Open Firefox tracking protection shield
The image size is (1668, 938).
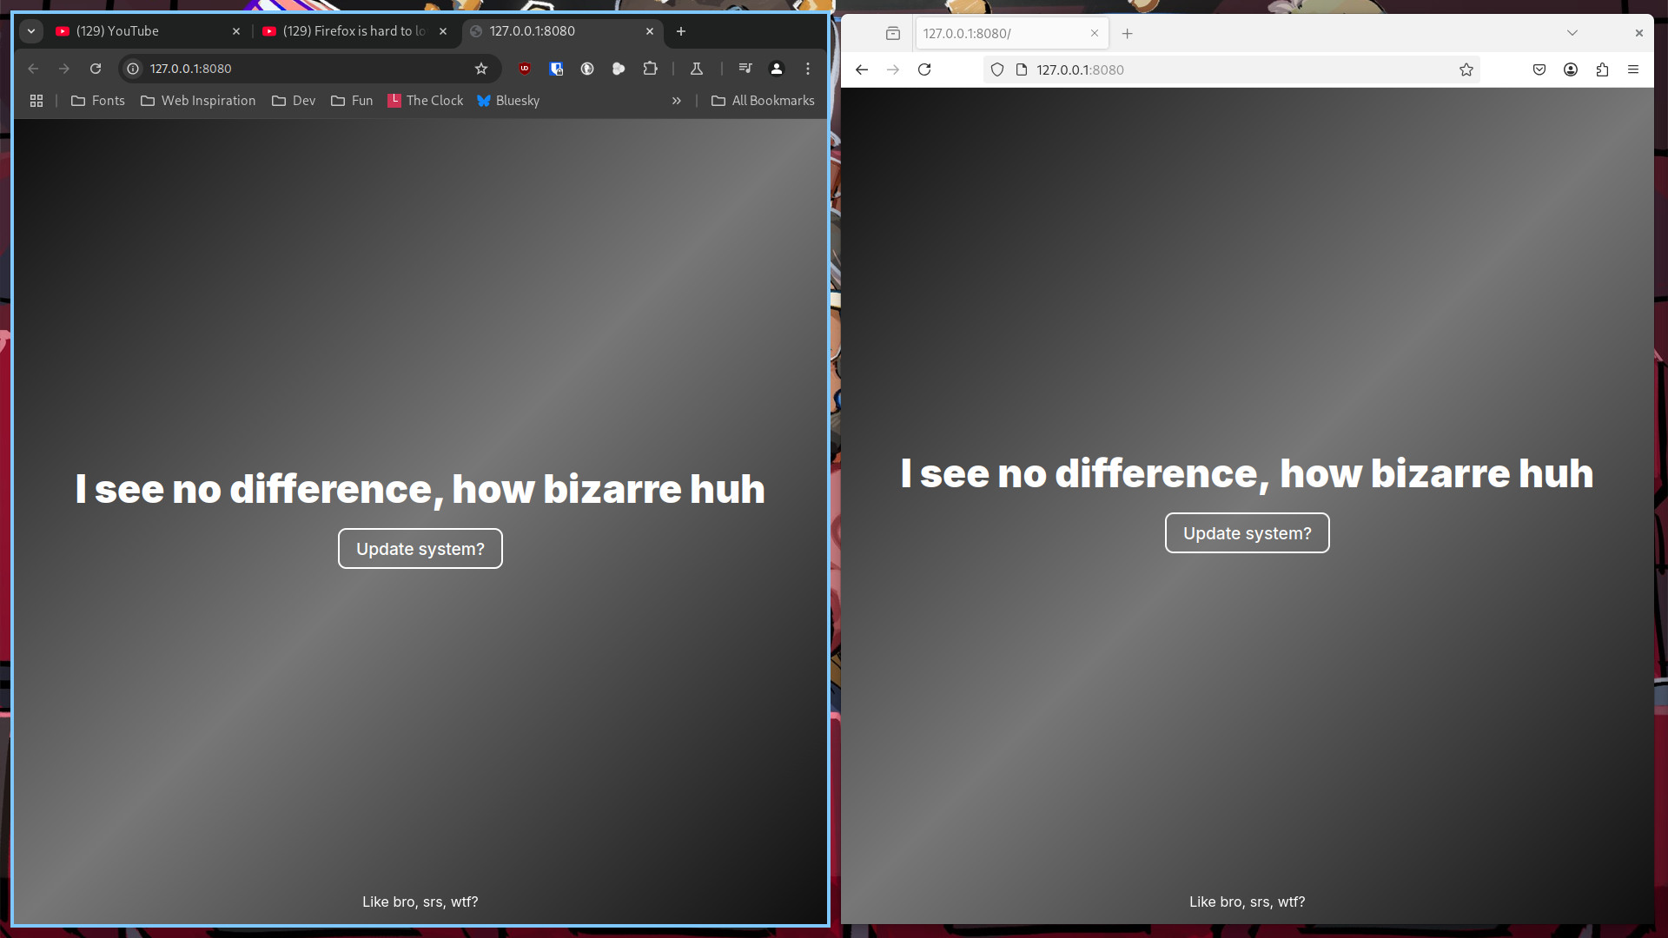tap(997, 69)
